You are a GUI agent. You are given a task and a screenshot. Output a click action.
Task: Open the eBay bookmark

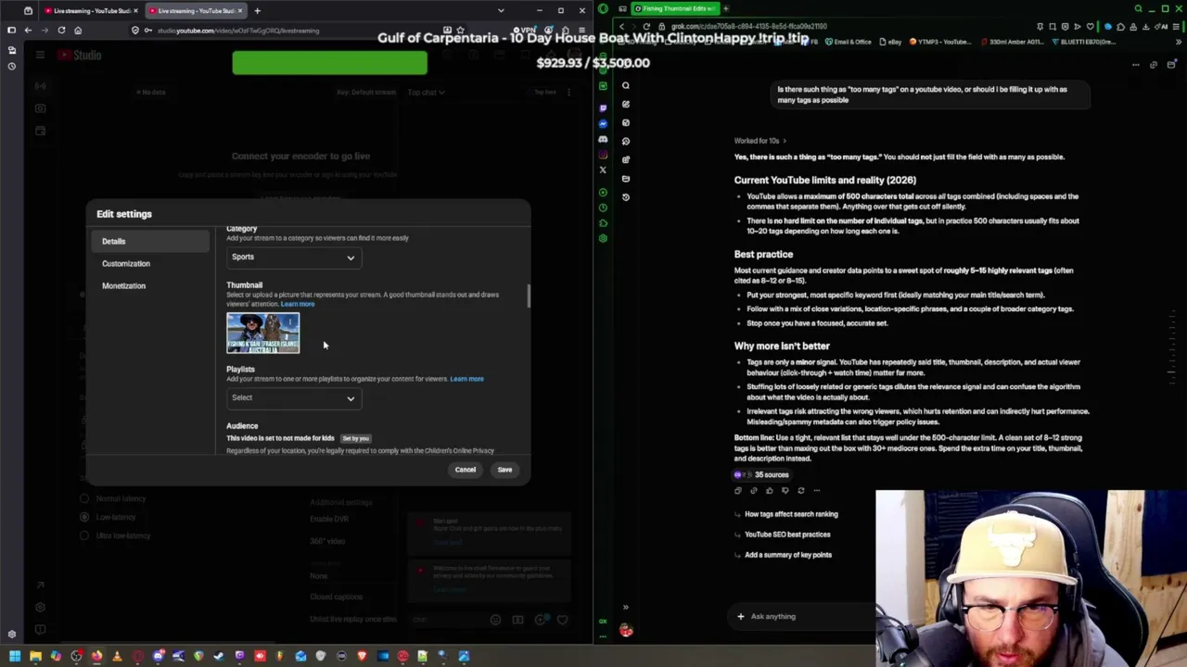(891, 42)
